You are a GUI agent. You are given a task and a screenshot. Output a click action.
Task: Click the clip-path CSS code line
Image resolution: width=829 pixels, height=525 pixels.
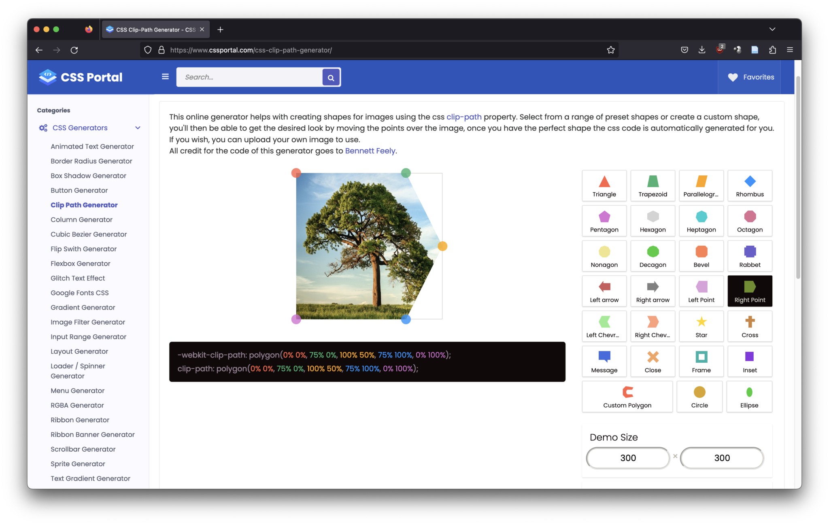click(x=298, y=369)
